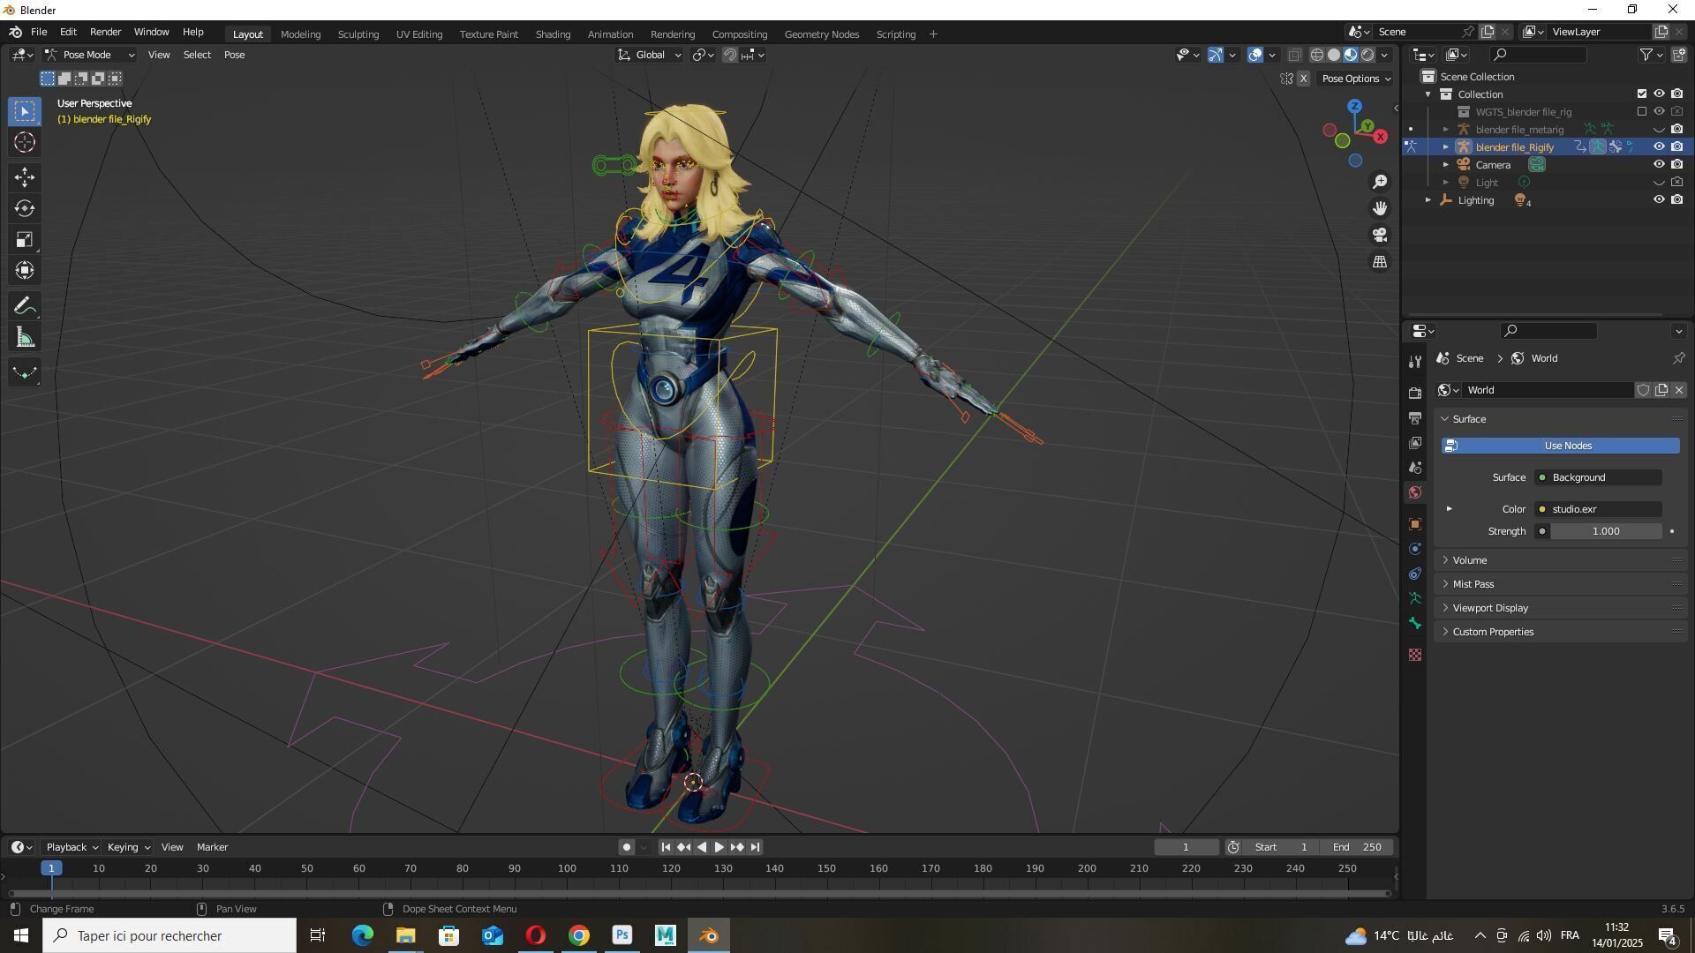Switch to Solid viewport shading
1695x953 pixels.
(1334, 55)
